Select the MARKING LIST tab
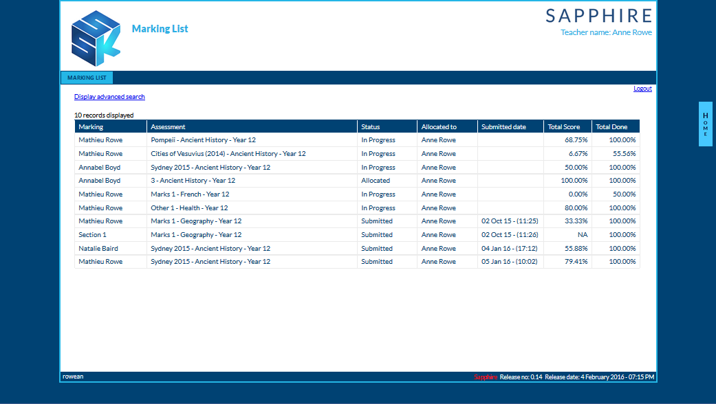This screenshot has width=716, height=404. [87, 78]
